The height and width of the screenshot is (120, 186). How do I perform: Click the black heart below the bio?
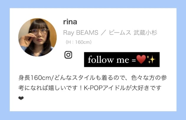(21, 98)
